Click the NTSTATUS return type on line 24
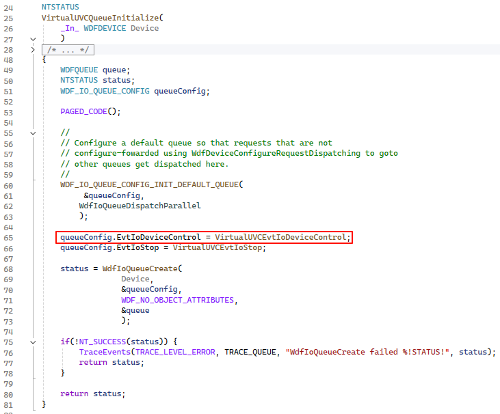 click(60, 7)
